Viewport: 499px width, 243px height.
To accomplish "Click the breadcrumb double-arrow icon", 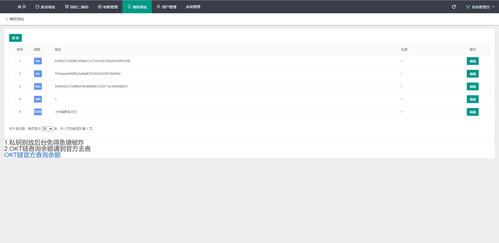I will pyautogui.click(x=7, y=19).
